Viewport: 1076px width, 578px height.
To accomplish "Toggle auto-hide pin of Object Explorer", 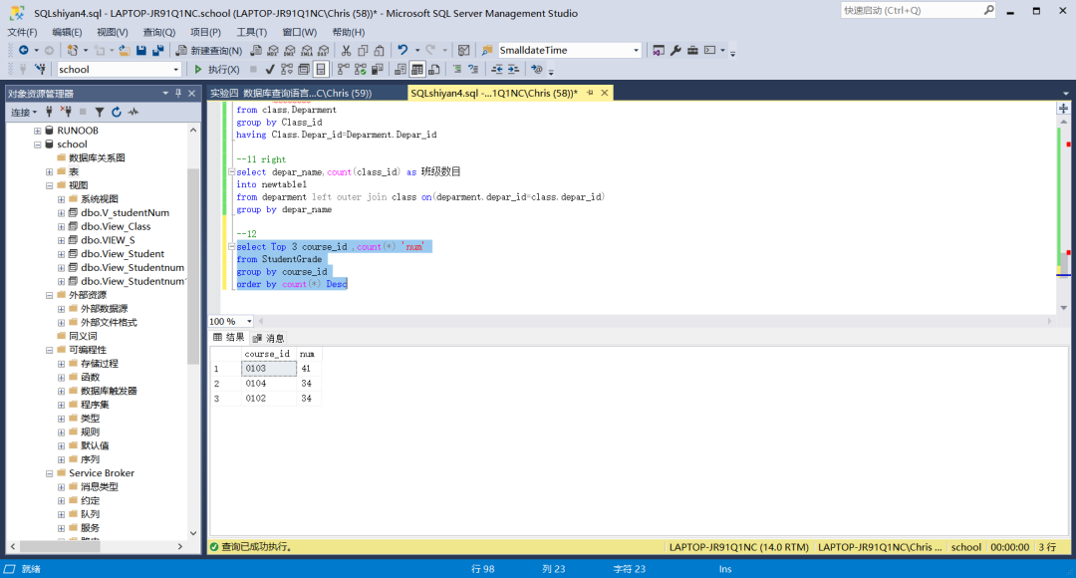I will click(179, 93).
